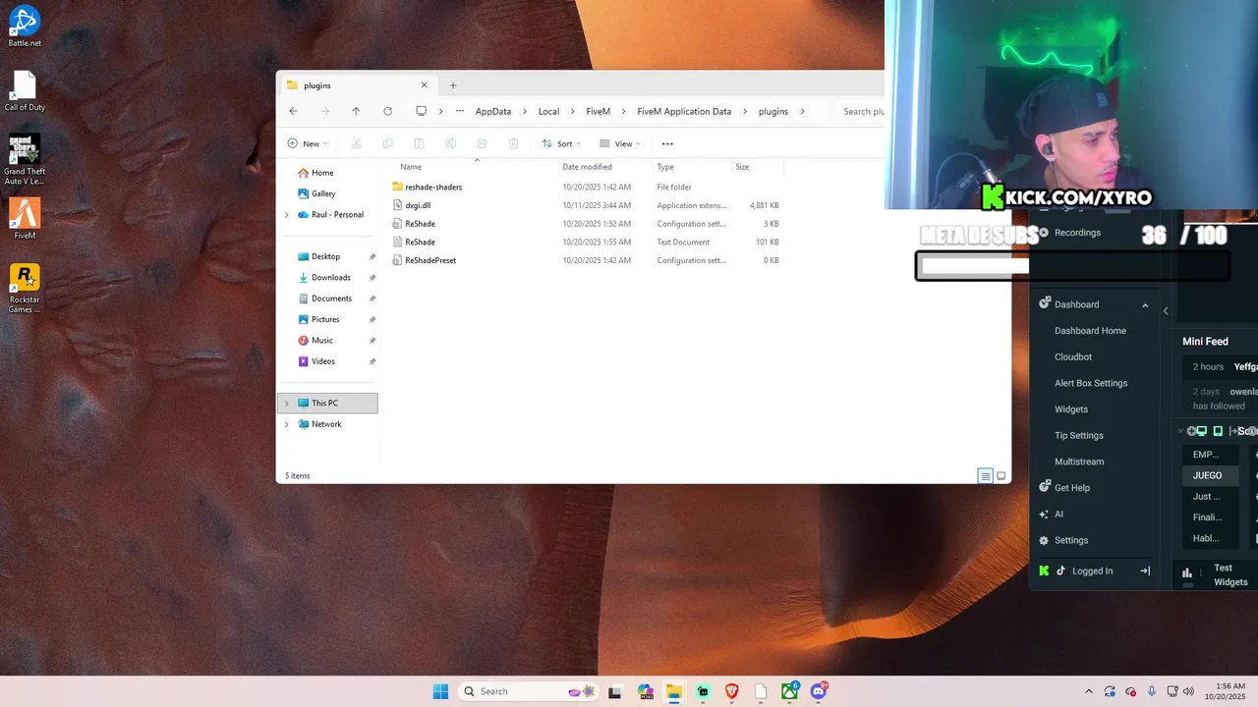Open Xbox app from taskbar
Screen dimensions: 1258x707
tap(789, 691)
